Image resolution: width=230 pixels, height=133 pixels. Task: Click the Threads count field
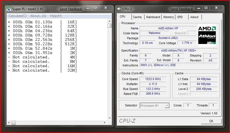coord(213,105)
